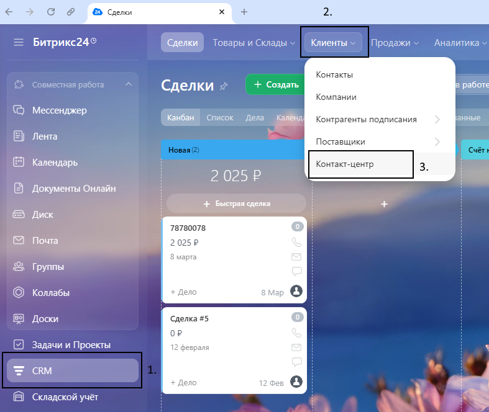
Task: Open deal card Сделка #5
Action: pos(190,318)
